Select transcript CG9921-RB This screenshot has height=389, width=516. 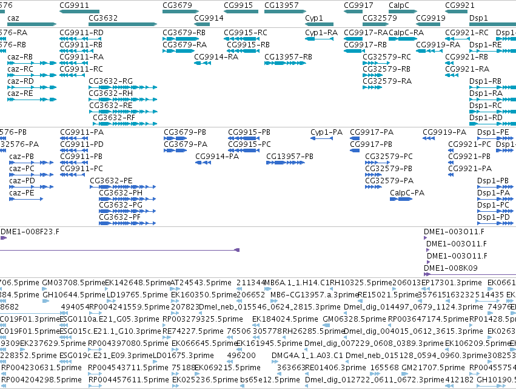pyautogui.click(x=467, y=56)
